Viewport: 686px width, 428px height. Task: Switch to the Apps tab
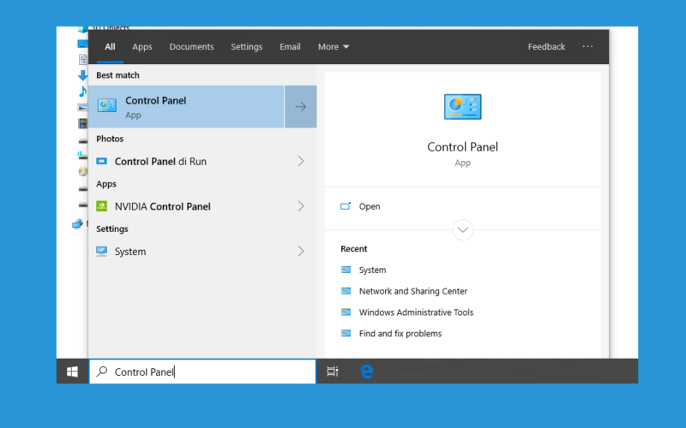[142, 47]
